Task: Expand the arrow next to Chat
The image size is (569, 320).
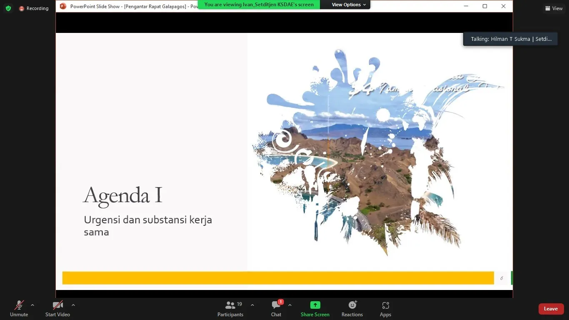Action: 290,305
